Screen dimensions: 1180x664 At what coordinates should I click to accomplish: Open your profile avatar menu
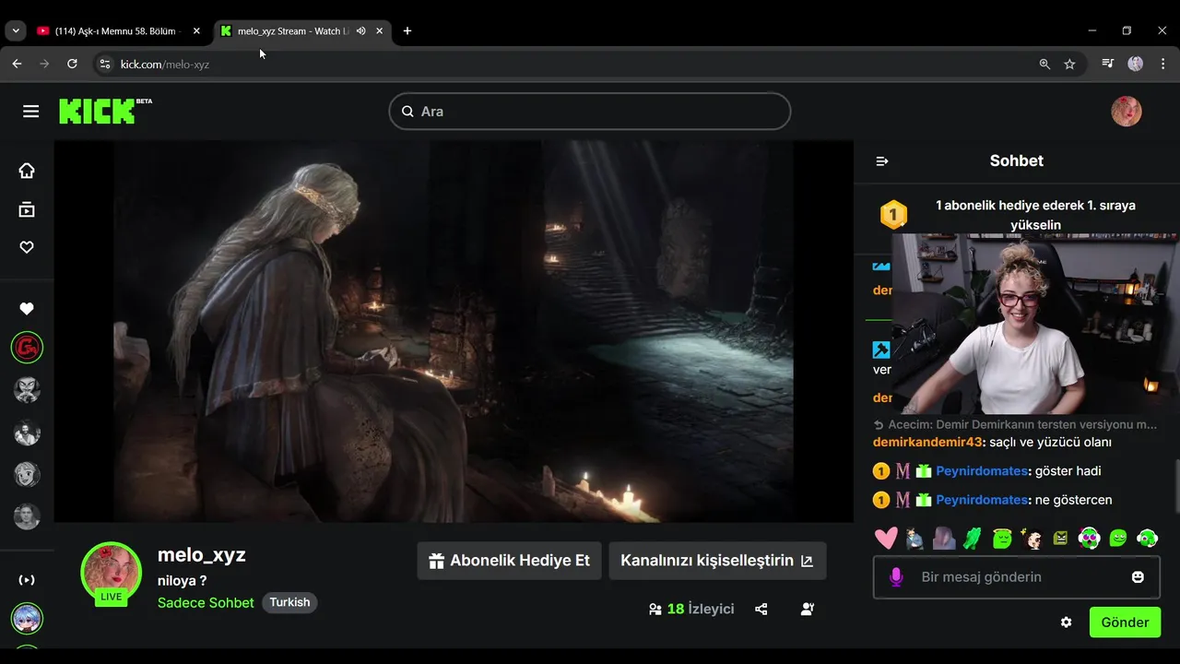(x=1126, y=112)
